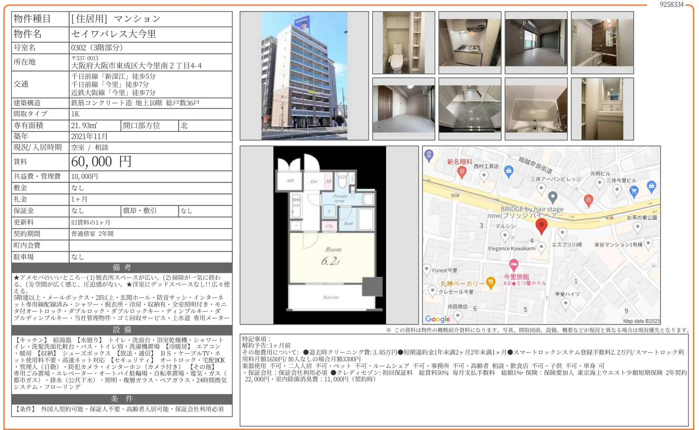Click the Google logo on map
Screen dimensions: 699x430
pyautogui.click(x=438, y=319)
